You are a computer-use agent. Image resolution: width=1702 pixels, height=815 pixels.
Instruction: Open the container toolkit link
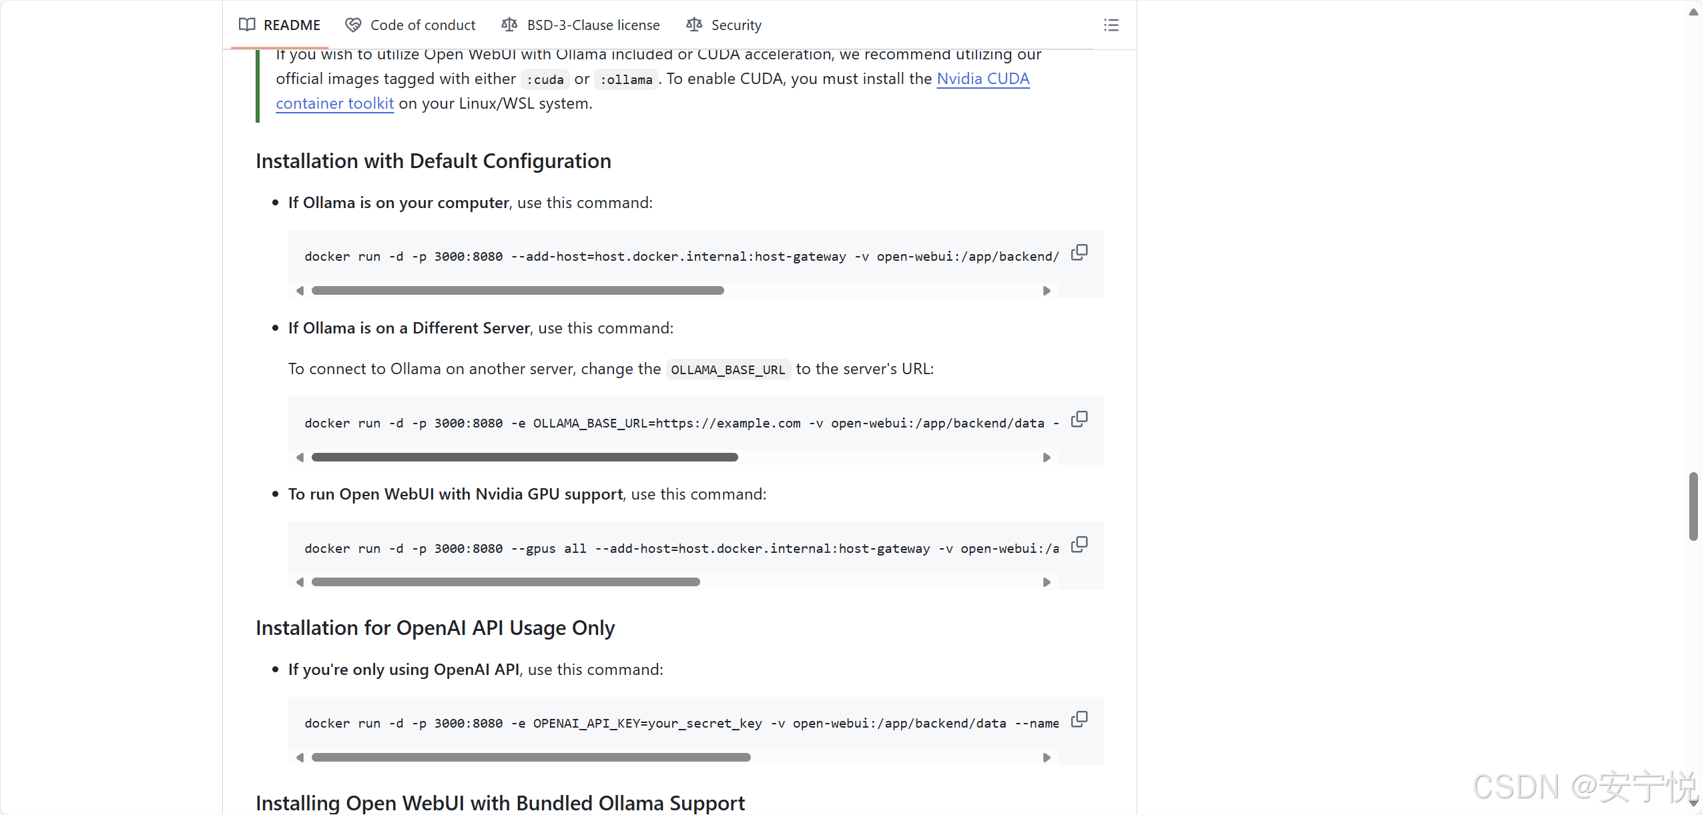[335, 103]
